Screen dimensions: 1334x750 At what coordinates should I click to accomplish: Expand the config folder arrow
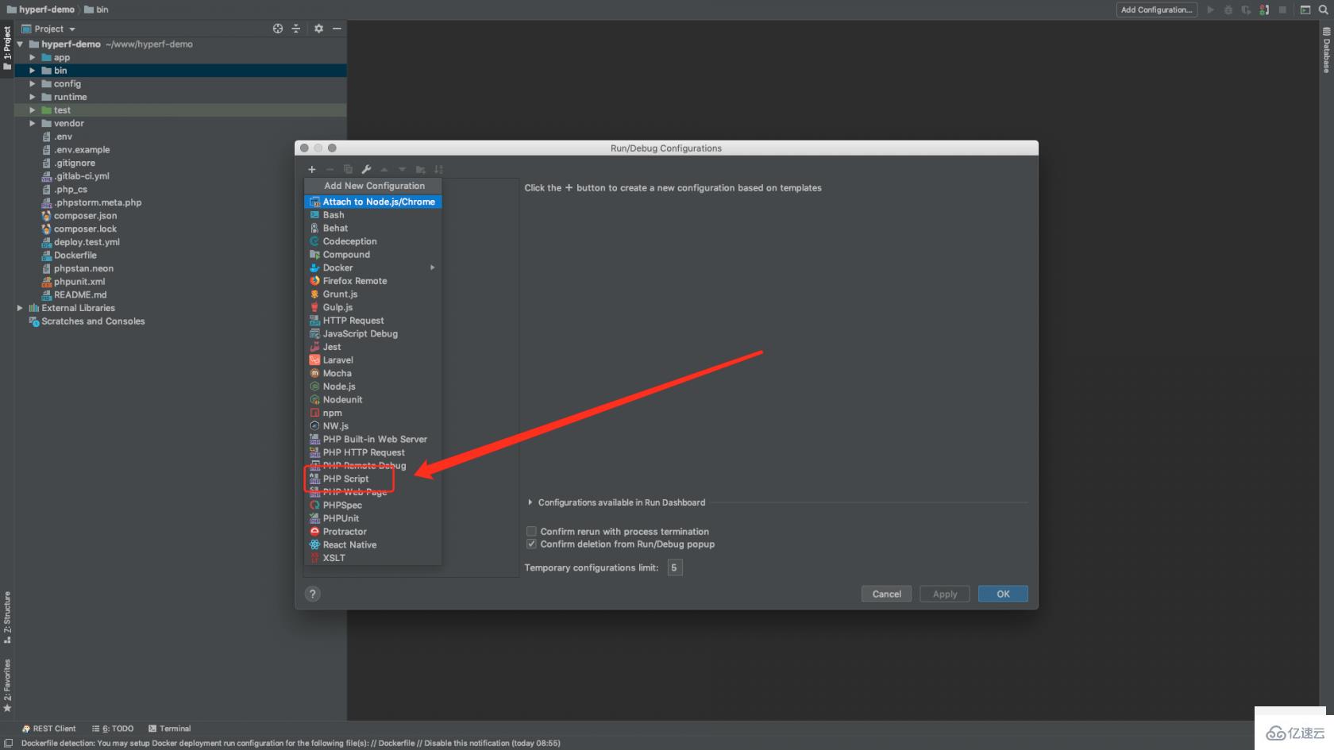pos(33,83)
